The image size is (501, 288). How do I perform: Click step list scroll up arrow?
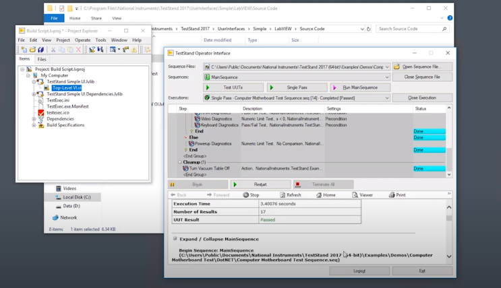point(449,108)
